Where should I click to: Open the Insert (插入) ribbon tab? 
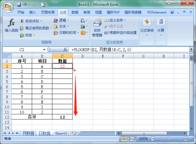(x=33, y=12)
